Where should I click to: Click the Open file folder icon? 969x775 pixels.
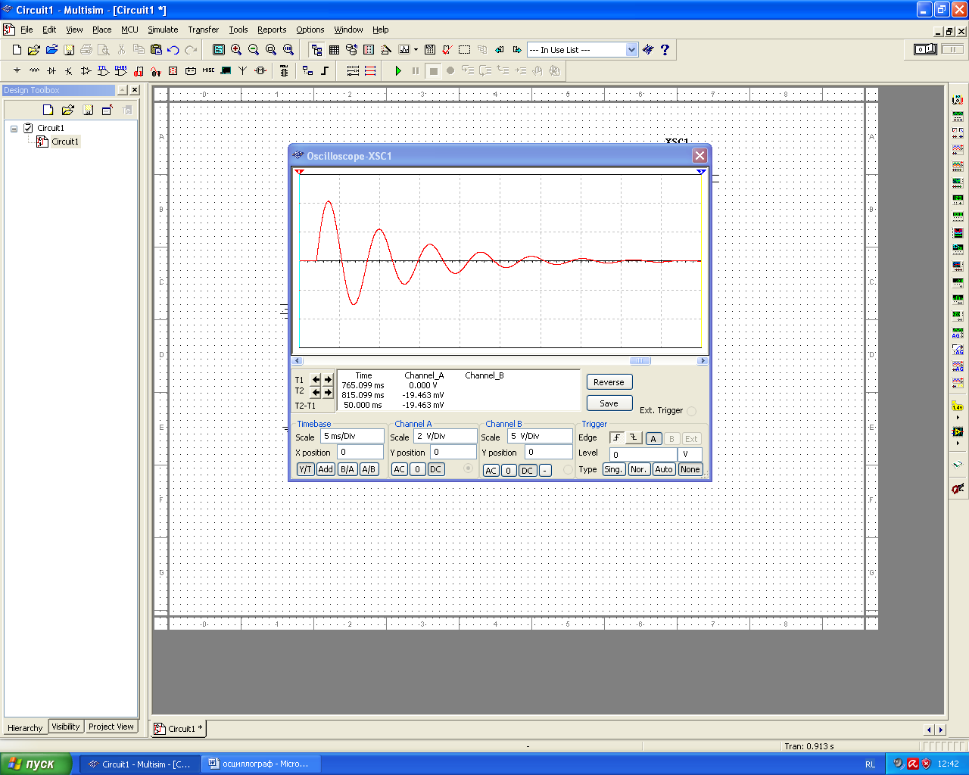point(34,50)
